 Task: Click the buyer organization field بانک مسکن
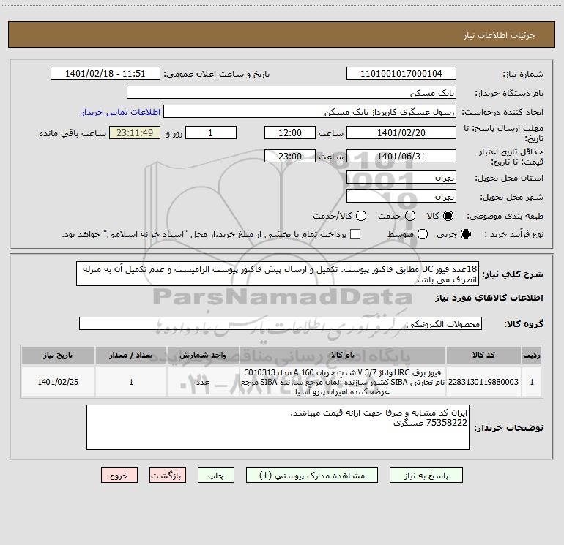coord(292,93)
